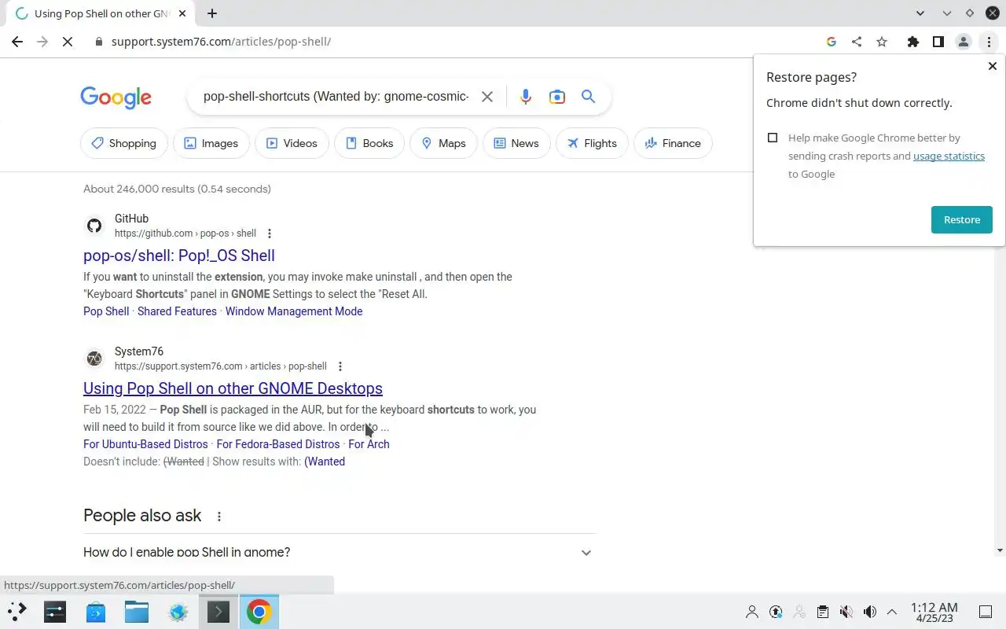Open the taskbar clock 1:12 AM
Viewport: 1006px width, 629px height.
(x=934, y=612)
